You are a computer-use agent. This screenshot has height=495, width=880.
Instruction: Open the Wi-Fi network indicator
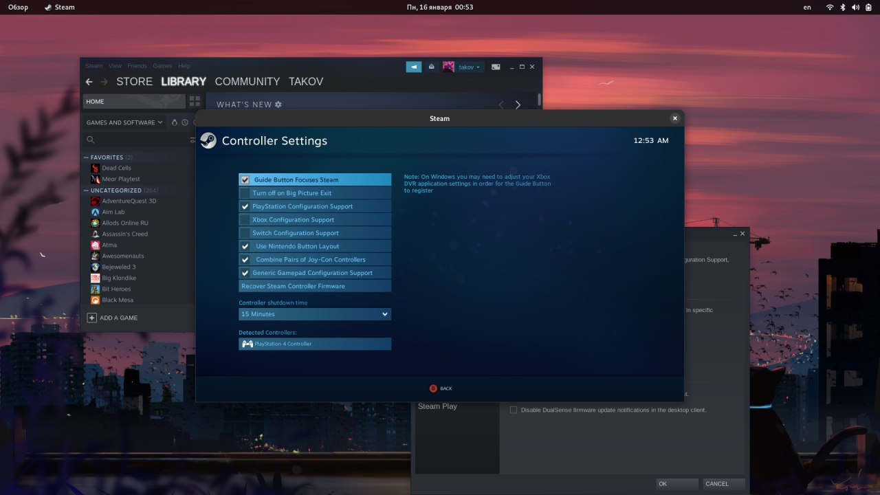coord(830,7)
